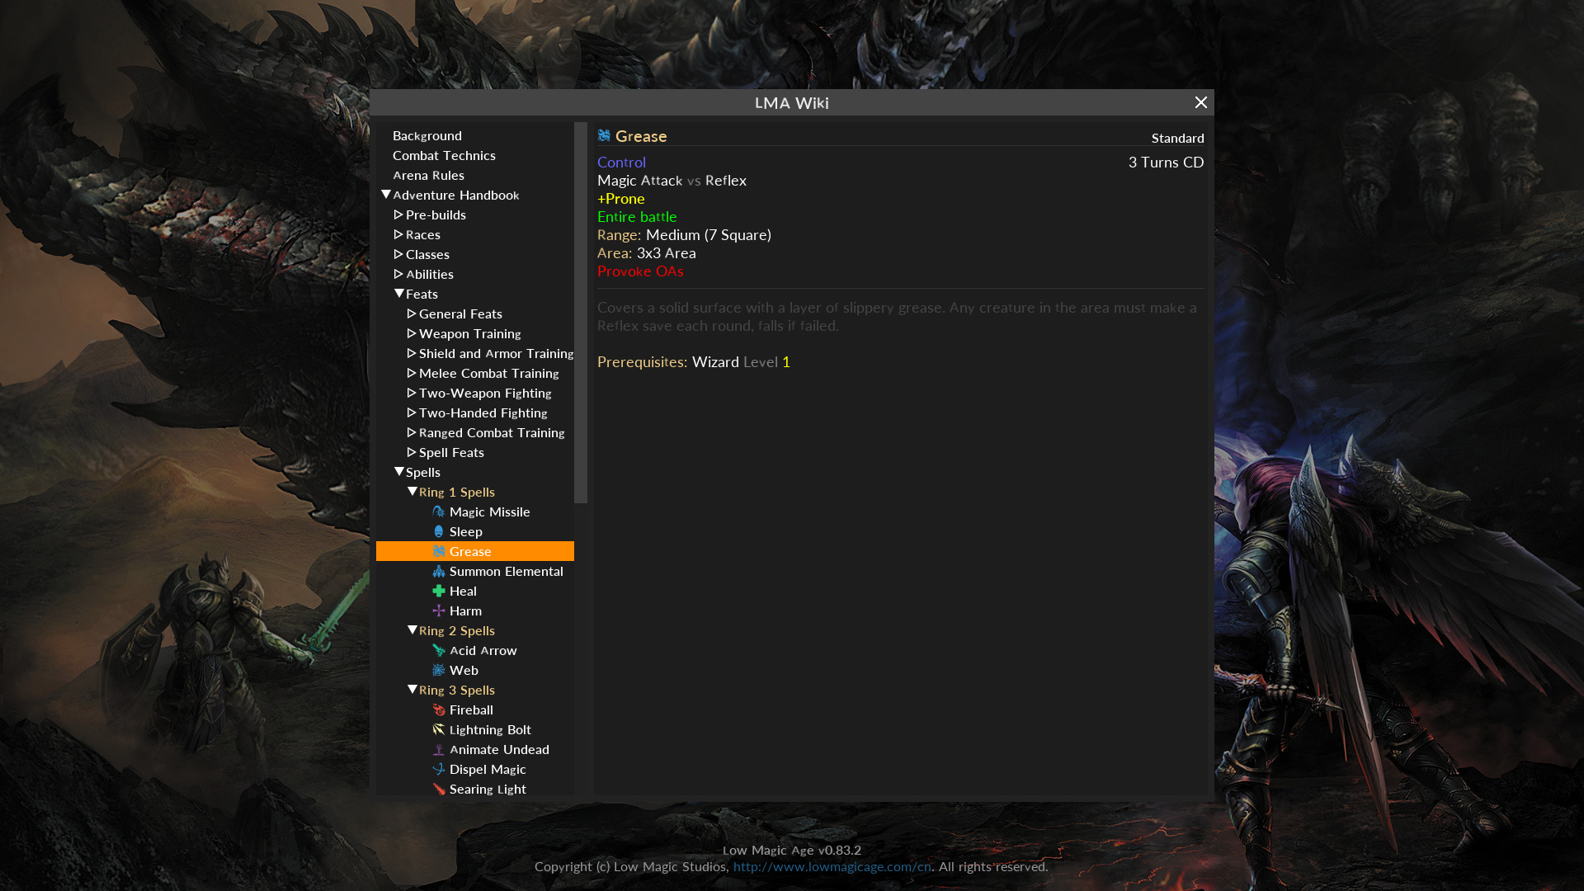Screen dimensions: 1584x891
Task: Click the Lightning Bolt spell icon
Action: tap(438, 729)
